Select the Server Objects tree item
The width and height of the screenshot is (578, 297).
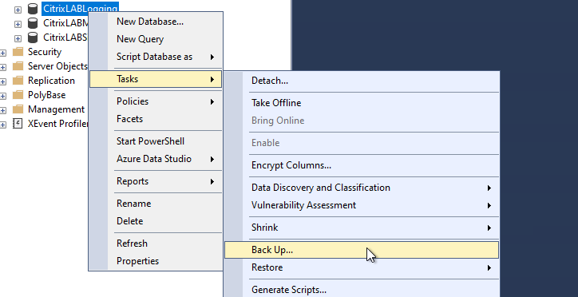[57, 66]
